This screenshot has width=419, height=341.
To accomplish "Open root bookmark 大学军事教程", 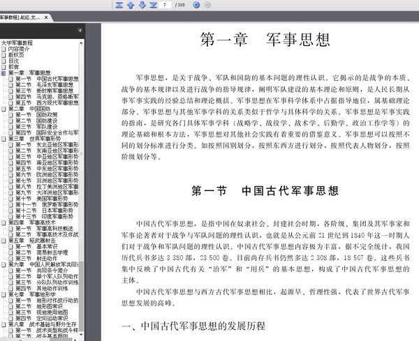I will click(17, 43).
